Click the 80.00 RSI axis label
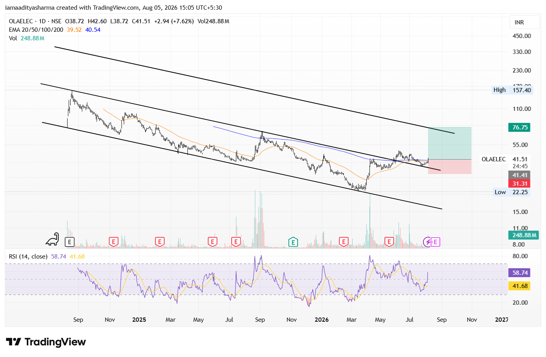Image resolution: width=546 pixels, height=357 pixels. tap(520, 256)
